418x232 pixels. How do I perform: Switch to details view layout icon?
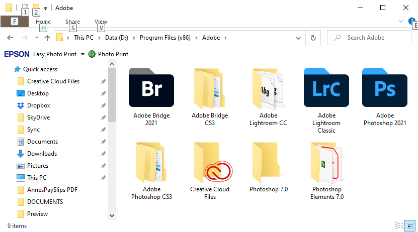tap(399, 225)
